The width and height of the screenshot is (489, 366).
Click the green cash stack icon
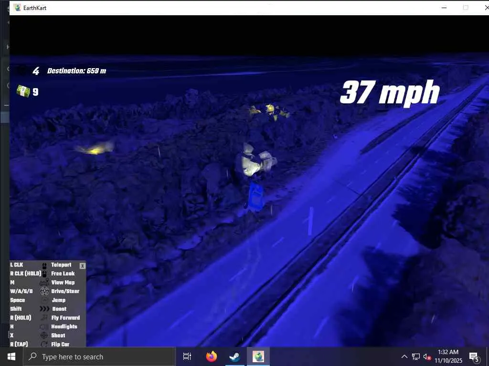[x=23, y=91]
